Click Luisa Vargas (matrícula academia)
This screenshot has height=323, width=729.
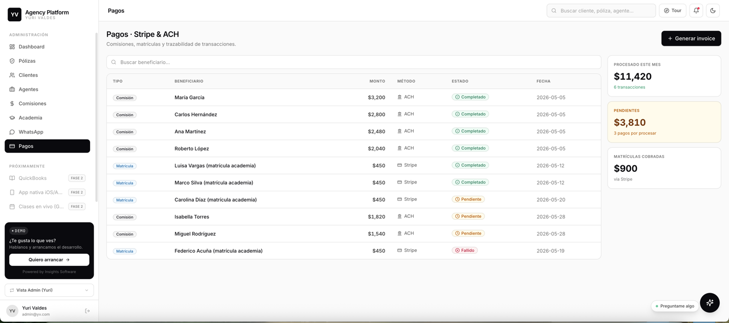tap(215, 166)
